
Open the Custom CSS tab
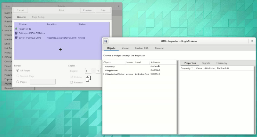(x=142, y=48)
